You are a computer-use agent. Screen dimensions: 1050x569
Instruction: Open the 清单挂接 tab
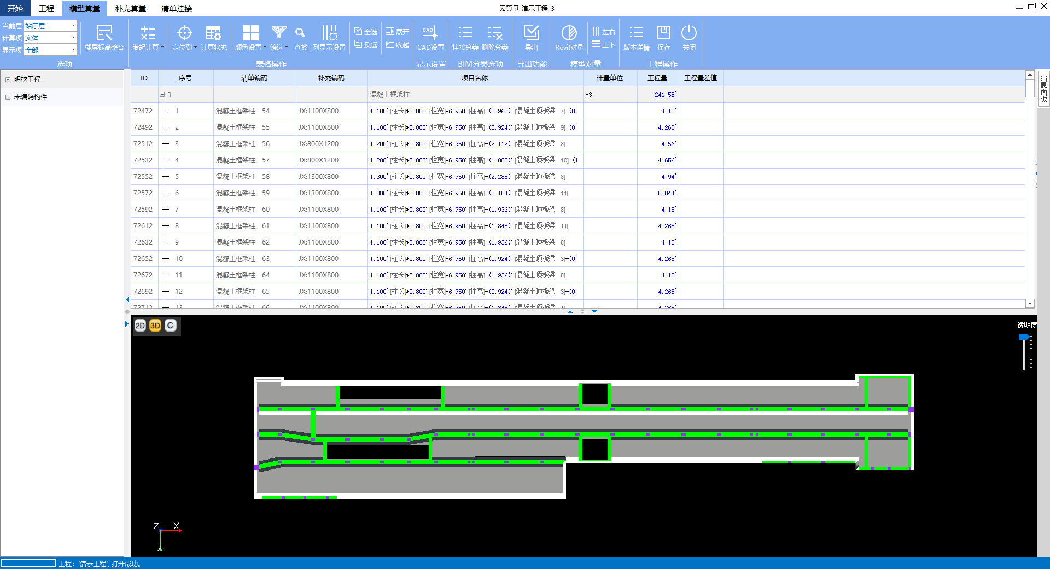[177, 9]
